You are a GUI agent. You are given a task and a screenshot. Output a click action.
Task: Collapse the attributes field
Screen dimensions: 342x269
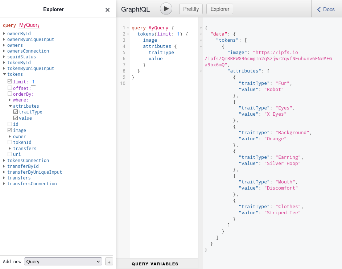click(10, 106)
